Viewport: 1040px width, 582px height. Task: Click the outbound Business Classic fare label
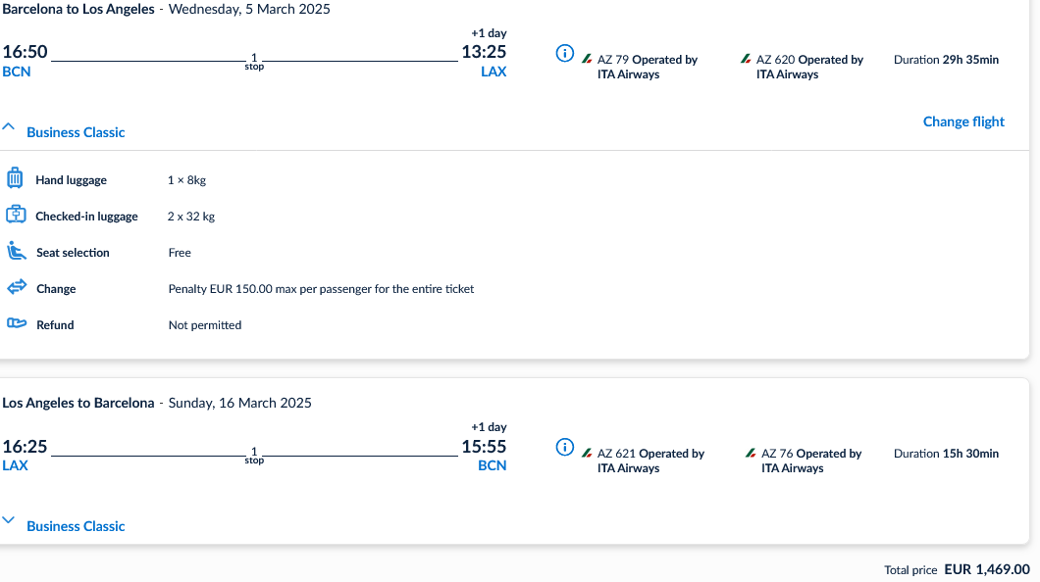point(76,132)
